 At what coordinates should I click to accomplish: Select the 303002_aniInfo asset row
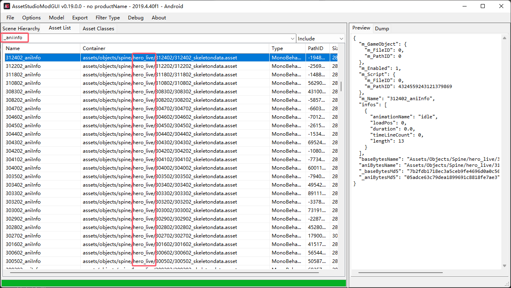click(171, 210)
